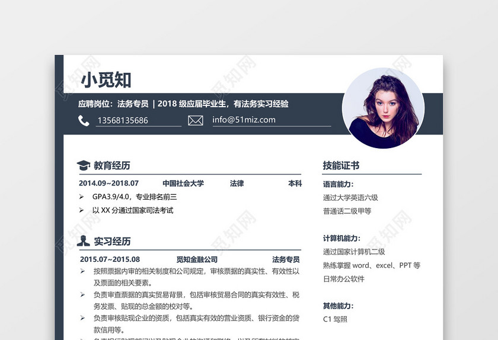The height and width of the screenshot is (340, 498).
Task: Click the arrow bullet before 负责审核贴现企业
Action: coord(82,318)
